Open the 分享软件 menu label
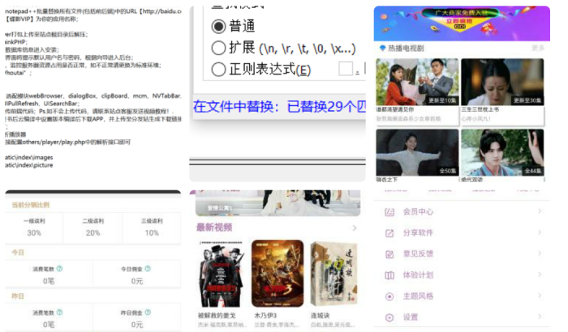The image size is (568, 332). [418, 233]
